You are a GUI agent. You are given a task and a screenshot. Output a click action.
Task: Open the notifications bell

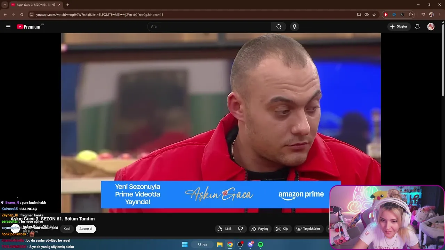click(418, 27)
